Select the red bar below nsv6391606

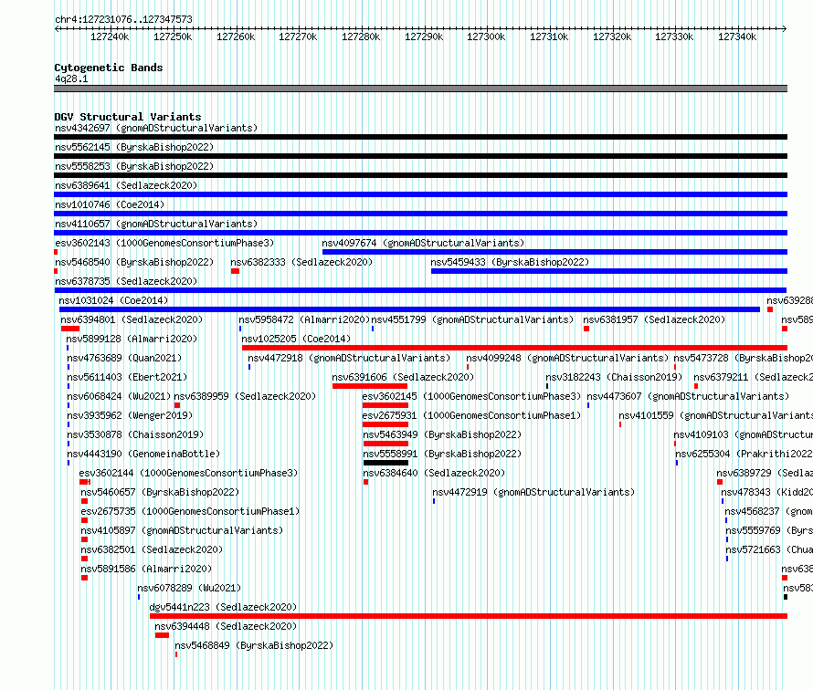click(x=370, y=386)
